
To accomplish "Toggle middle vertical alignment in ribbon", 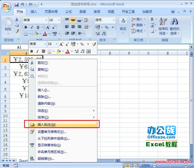I will click(x=73, y=20).
